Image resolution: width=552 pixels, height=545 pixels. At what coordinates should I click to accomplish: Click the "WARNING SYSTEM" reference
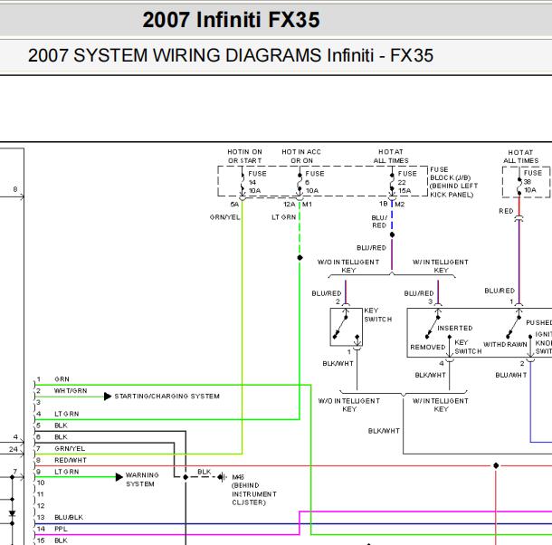[142, 480]
